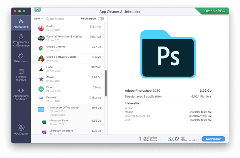Open Programmes au démarrage section
Screen dimensions: 240x158
21,41
